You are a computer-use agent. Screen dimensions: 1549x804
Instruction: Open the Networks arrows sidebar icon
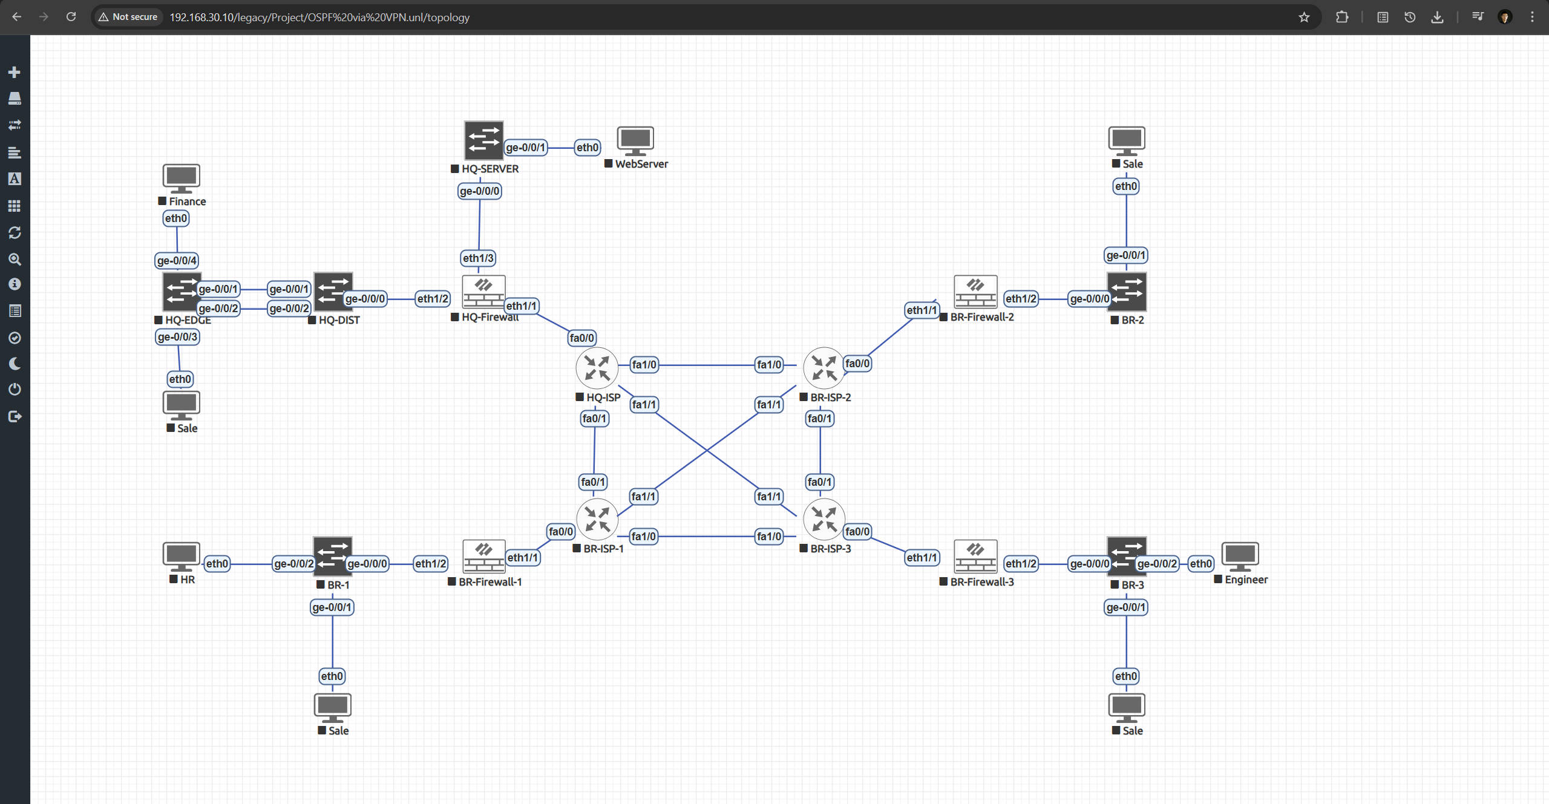[15, 125]
